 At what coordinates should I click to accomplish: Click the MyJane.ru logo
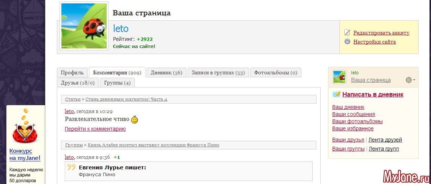click(406, 176)
